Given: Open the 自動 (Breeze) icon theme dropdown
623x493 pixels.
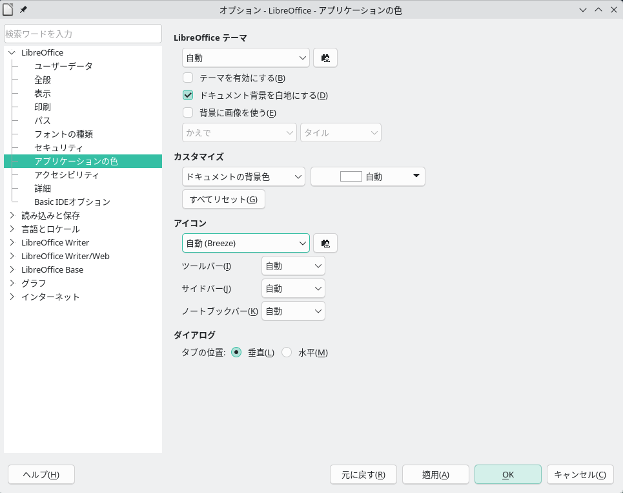Looking at the screenshot, I should [245, 244].
